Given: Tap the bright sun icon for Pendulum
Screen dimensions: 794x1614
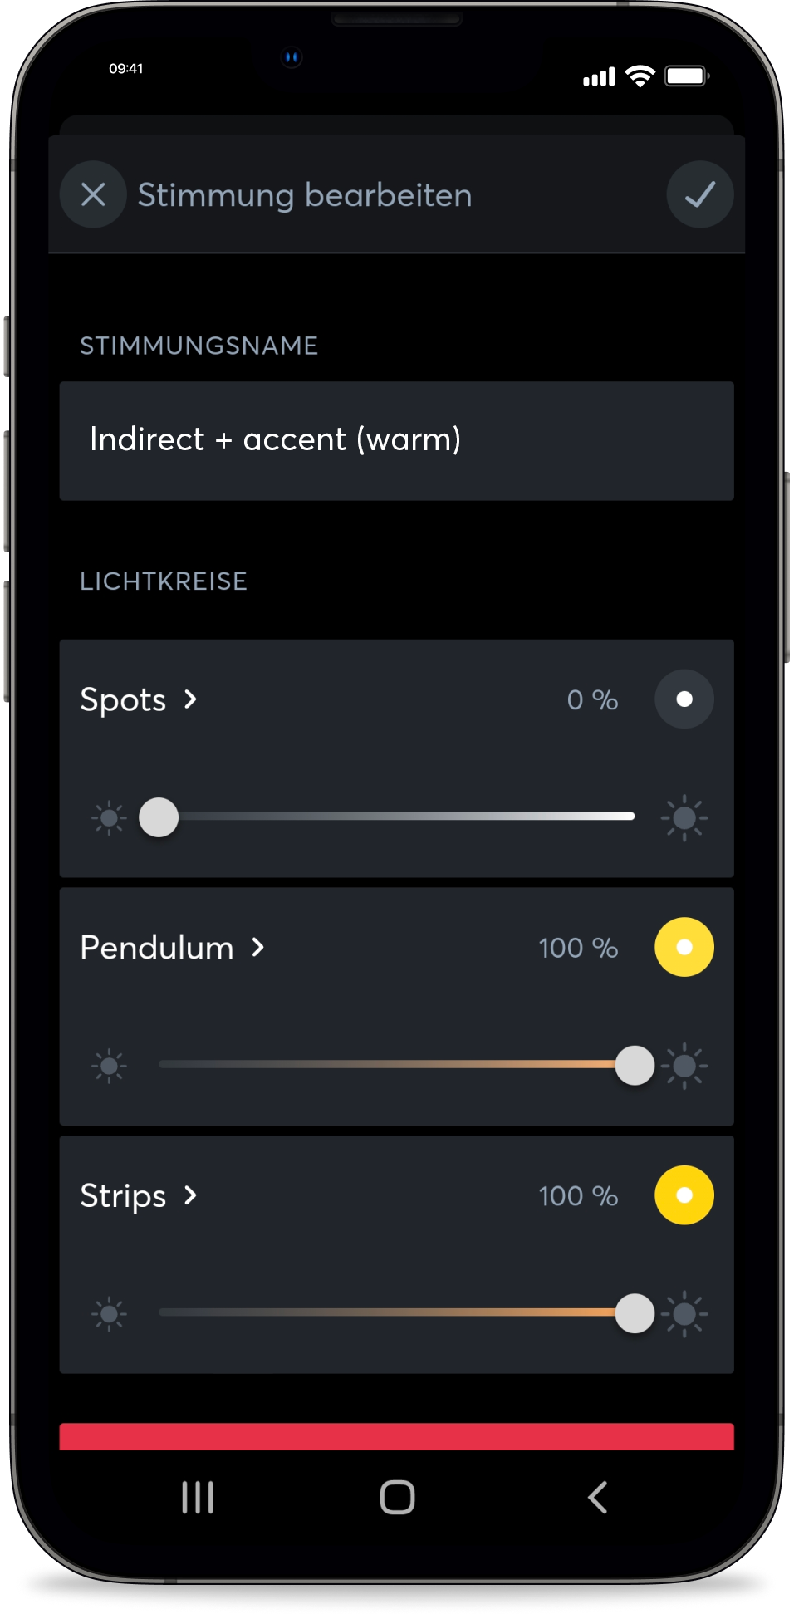Looking at the screenshot, I should point(686,1066).
